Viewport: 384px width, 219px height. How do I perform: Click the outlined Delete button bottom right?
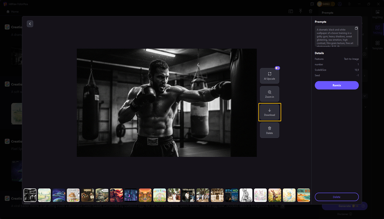point(336,197)
